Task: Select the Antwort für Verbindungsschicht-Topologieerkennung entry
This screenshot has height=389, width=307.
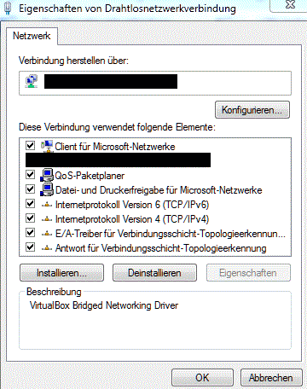Action: [x=161, y=248]
